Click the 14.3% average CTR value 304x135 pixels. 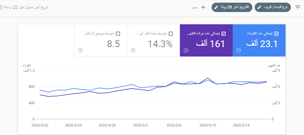pos(160,44)
